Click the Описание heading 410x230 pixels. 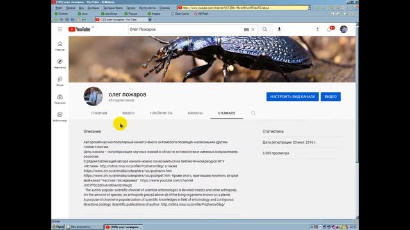[92, 132]
